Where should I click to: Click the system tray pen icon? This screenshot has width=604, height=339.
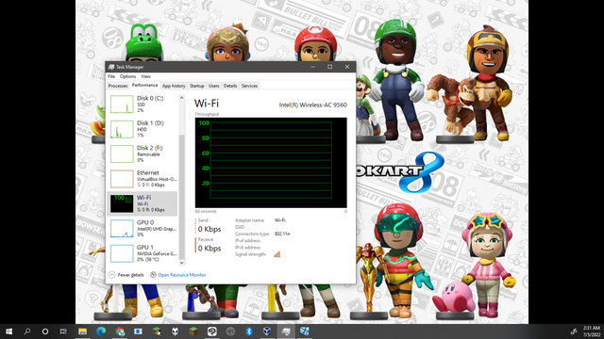574,331
